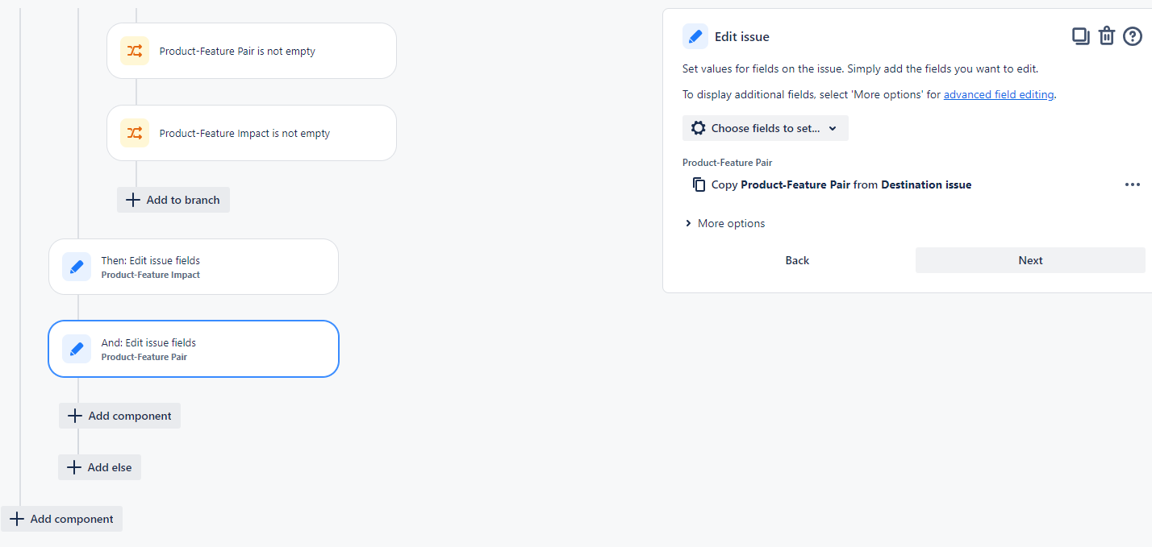Click the copy icon beside Copy Product-Feature Pair

tap(699, 184)
